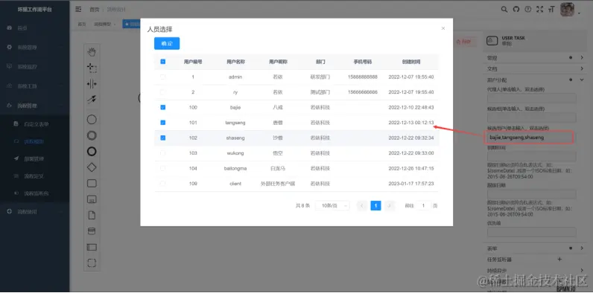Screen dimensions: 593x293
Task: Toggle the select-all header checkbox
Action: pyautogui.click(x=163, y=62)
